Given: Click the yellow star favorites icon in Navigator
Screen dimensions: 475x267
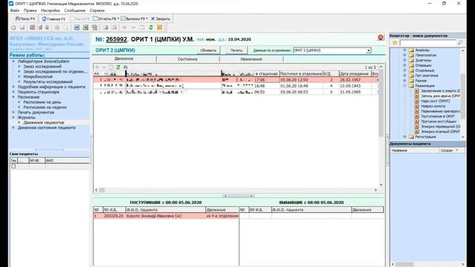Looking at the screenshot, I should tap(394, 43).
